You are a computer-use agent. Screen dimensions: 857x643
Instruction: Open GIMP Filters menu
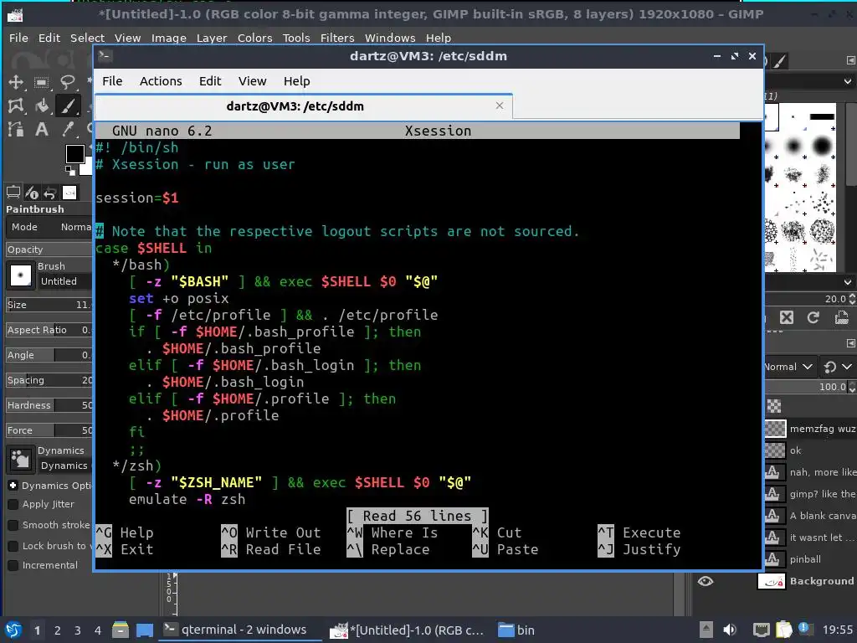click(337, 38)
